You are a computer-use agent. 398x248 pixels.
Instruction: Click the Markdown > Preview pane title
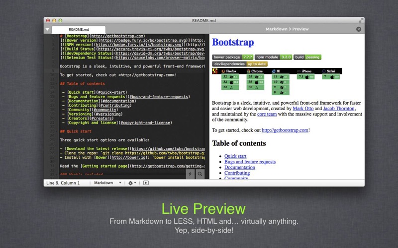pos(287,29)
